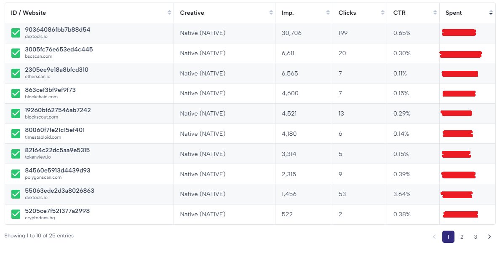Viewport: 497px width, 261px height.
Task: Select ID 80060f7fe21c15ef401
Action: point(55,130)
